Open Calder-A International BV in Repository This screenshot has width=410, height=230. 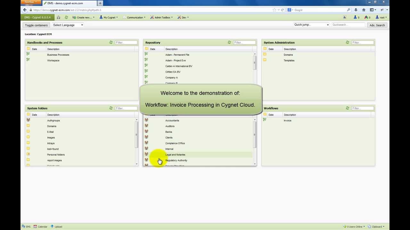[x=179, y=66]
